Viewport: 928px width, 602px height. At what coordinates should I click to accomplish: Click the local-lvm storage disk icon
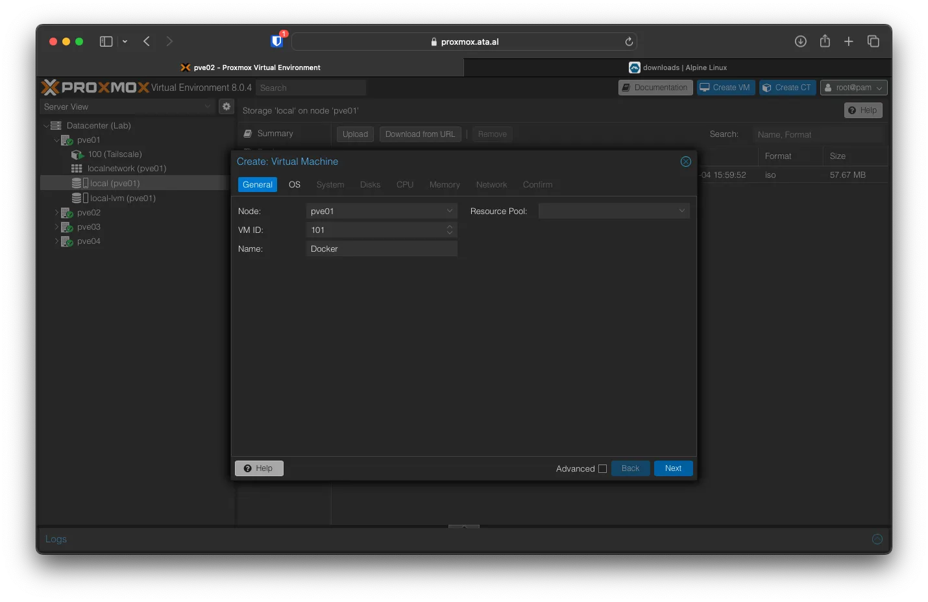(80, 198)
